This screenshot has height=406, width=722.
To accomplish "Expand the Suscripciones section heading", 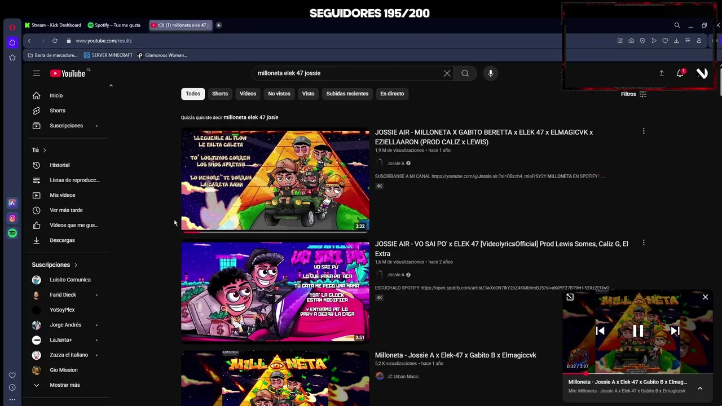I will 55,264.
